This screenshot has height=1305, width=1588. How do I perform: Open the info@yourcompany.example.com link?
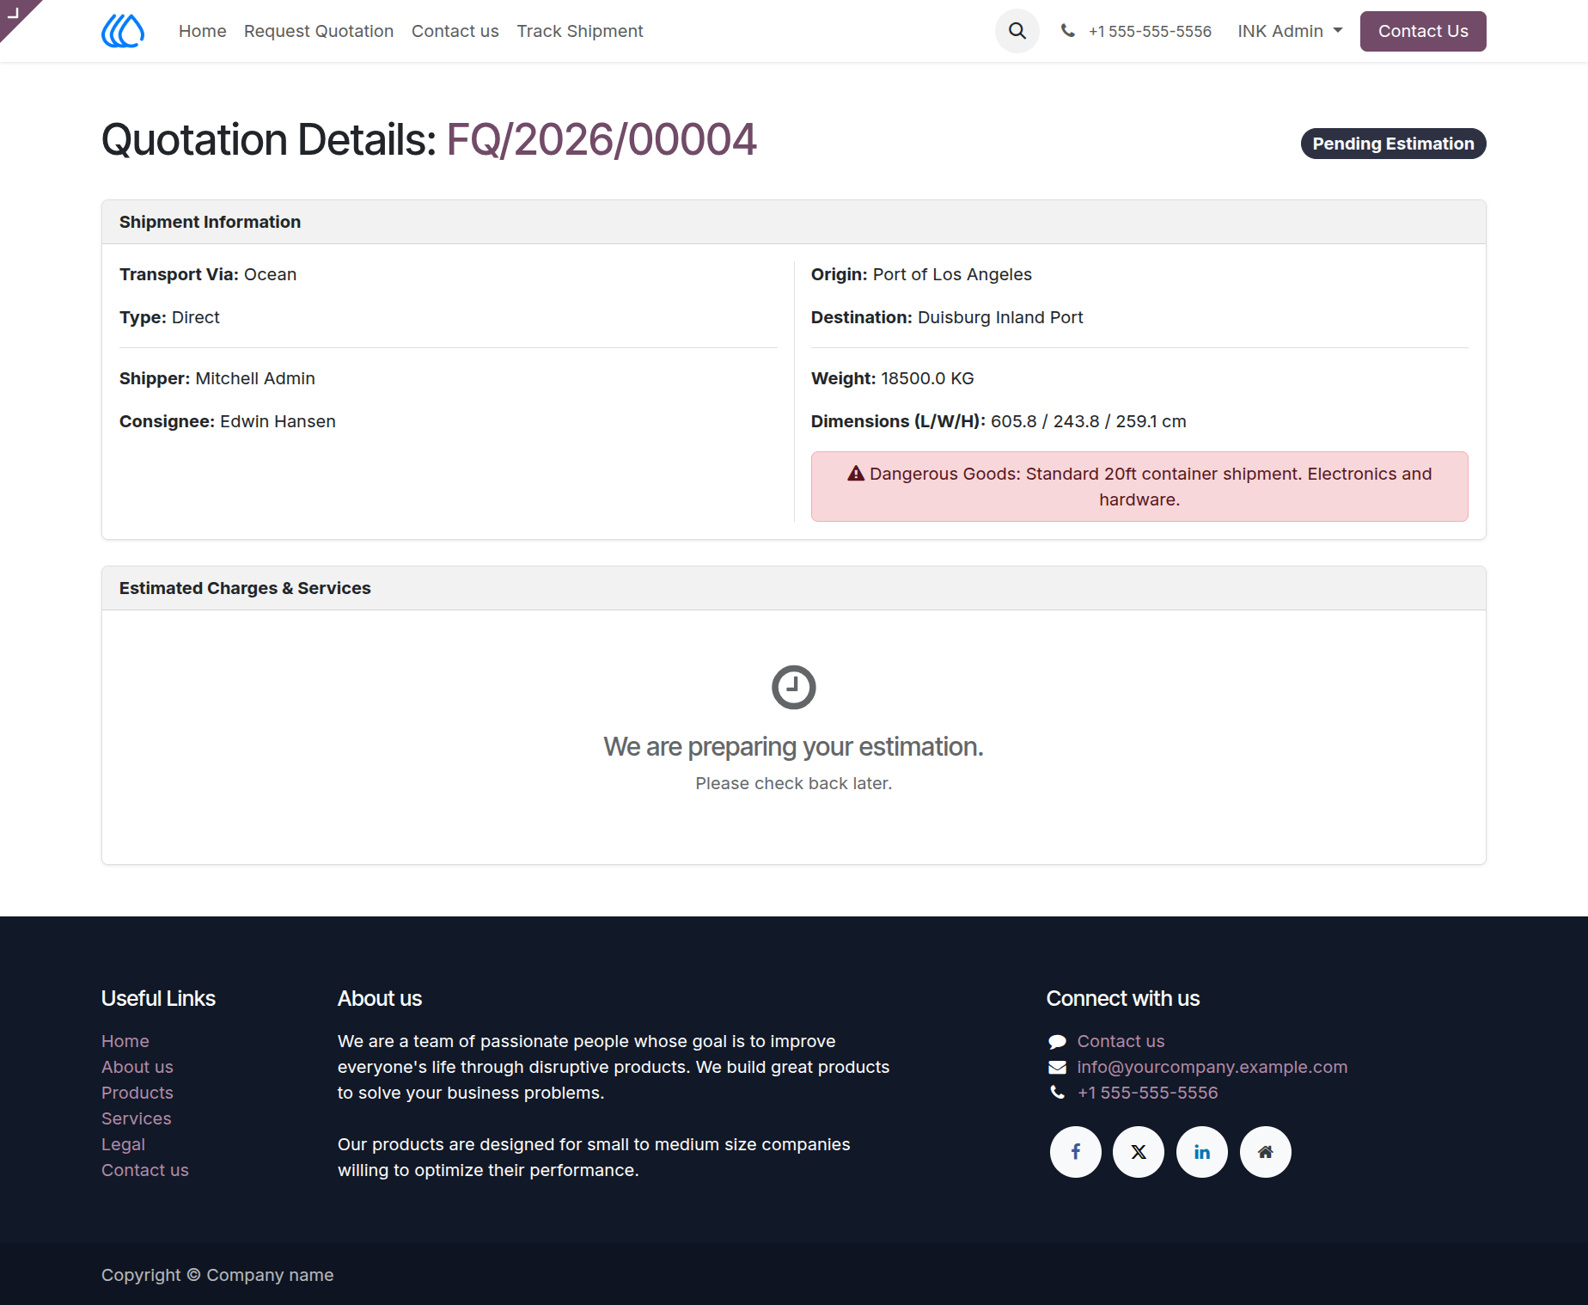click(x=1212, y=1067)
